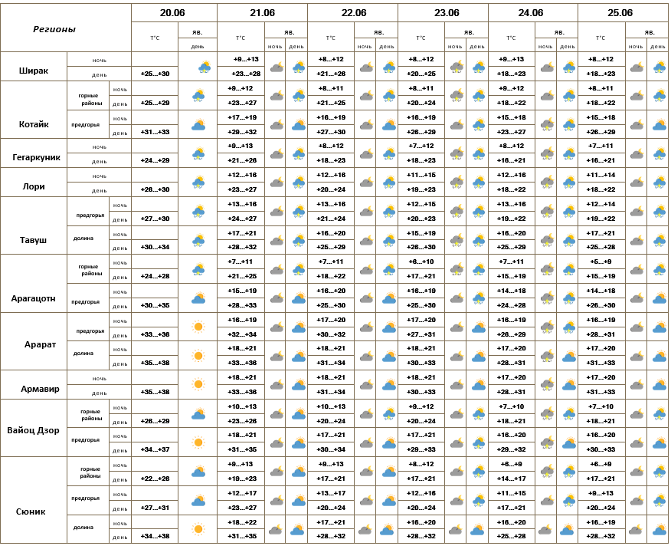The width and height of the screenshot is (671, 546).
Task: Click Котайк предгорья partly cloudy icon on 20.06
Action: [x=198, y=125]
